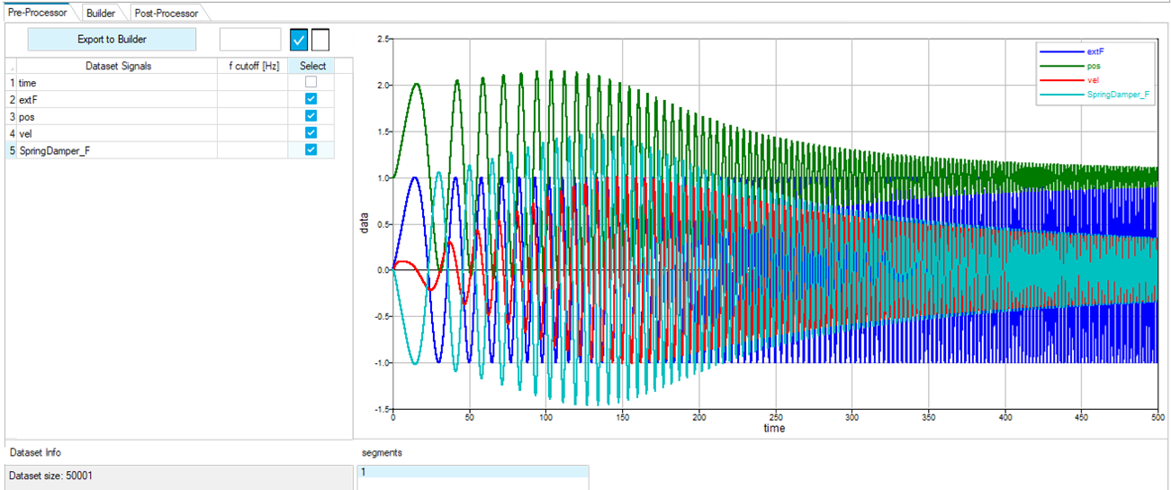Enable the time signal checkbox
Screen dimensions: 1171x490
tap(311, 83)
